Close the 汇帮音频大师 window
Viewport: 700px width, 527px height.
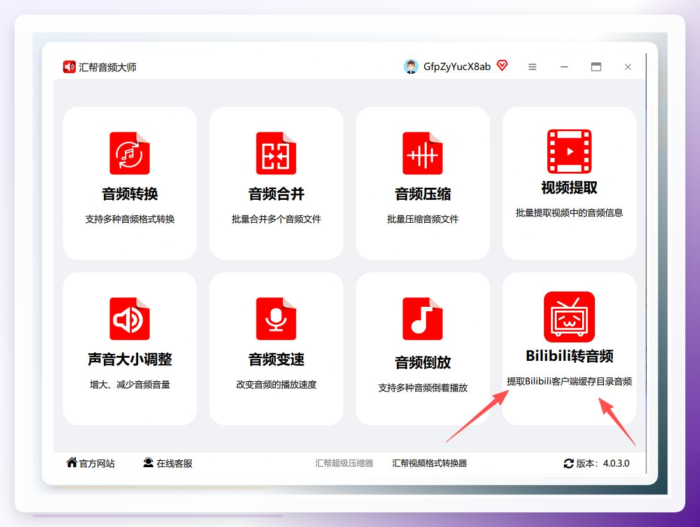[x=627, y=67]
